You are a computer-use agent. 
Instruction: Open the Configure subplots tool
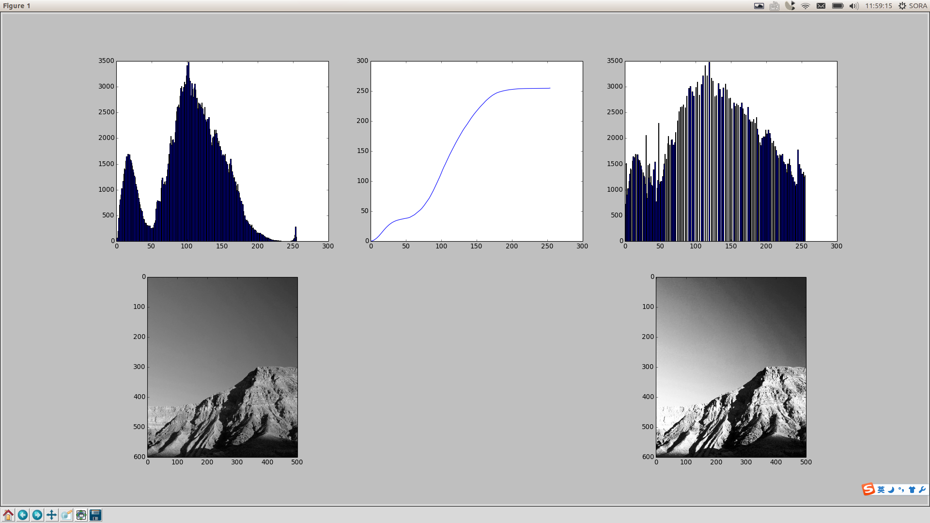pyautogui.click(x=81, y=515)
